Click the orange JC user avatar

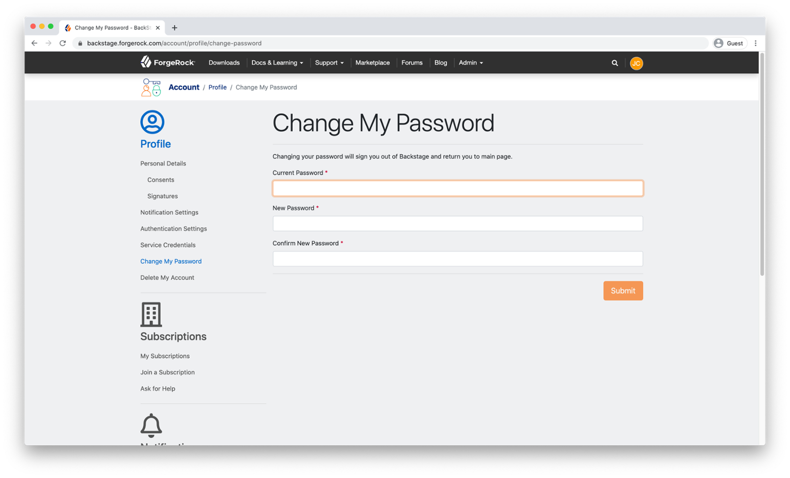point(636,63)
